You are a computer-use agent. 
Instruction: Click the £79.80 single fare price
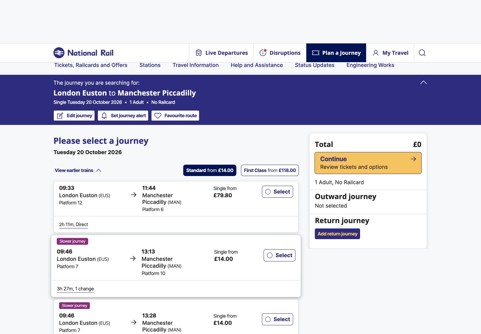pos(223,195)
